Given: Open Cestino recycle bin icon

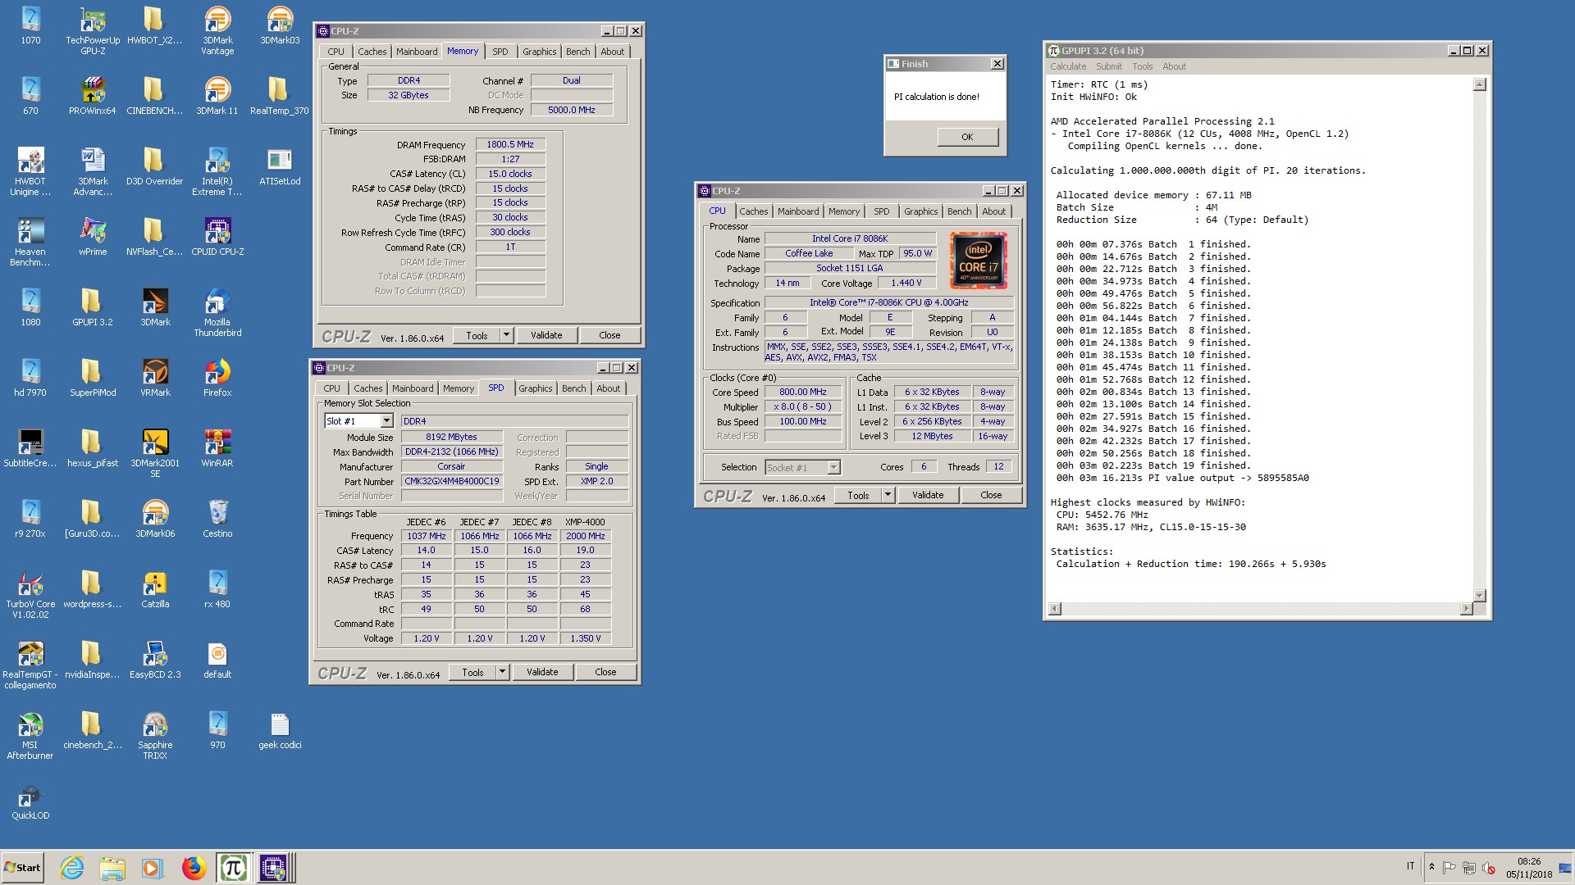Looking at the screenshot, I should pyautogui.click(x=217, y=520).
